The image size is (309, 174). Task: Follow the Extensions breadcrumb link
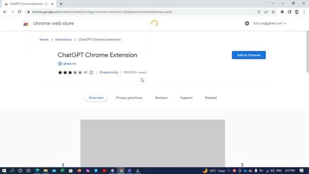[x=63, y=40]
